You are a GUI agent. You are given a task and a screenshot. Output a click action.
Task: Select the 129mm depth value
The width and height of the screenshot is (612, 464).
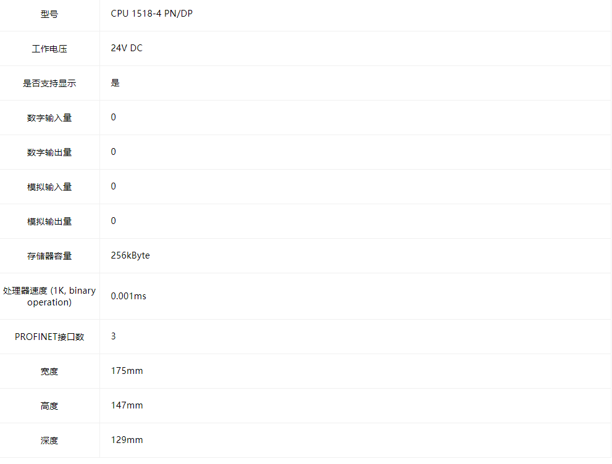click(x=127, y=440)
